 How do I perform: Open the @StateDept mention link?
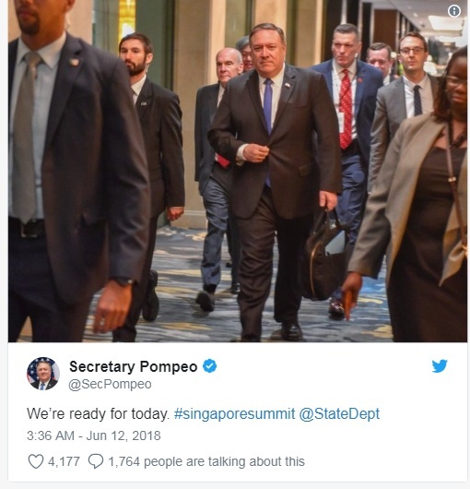click(339, 414)
